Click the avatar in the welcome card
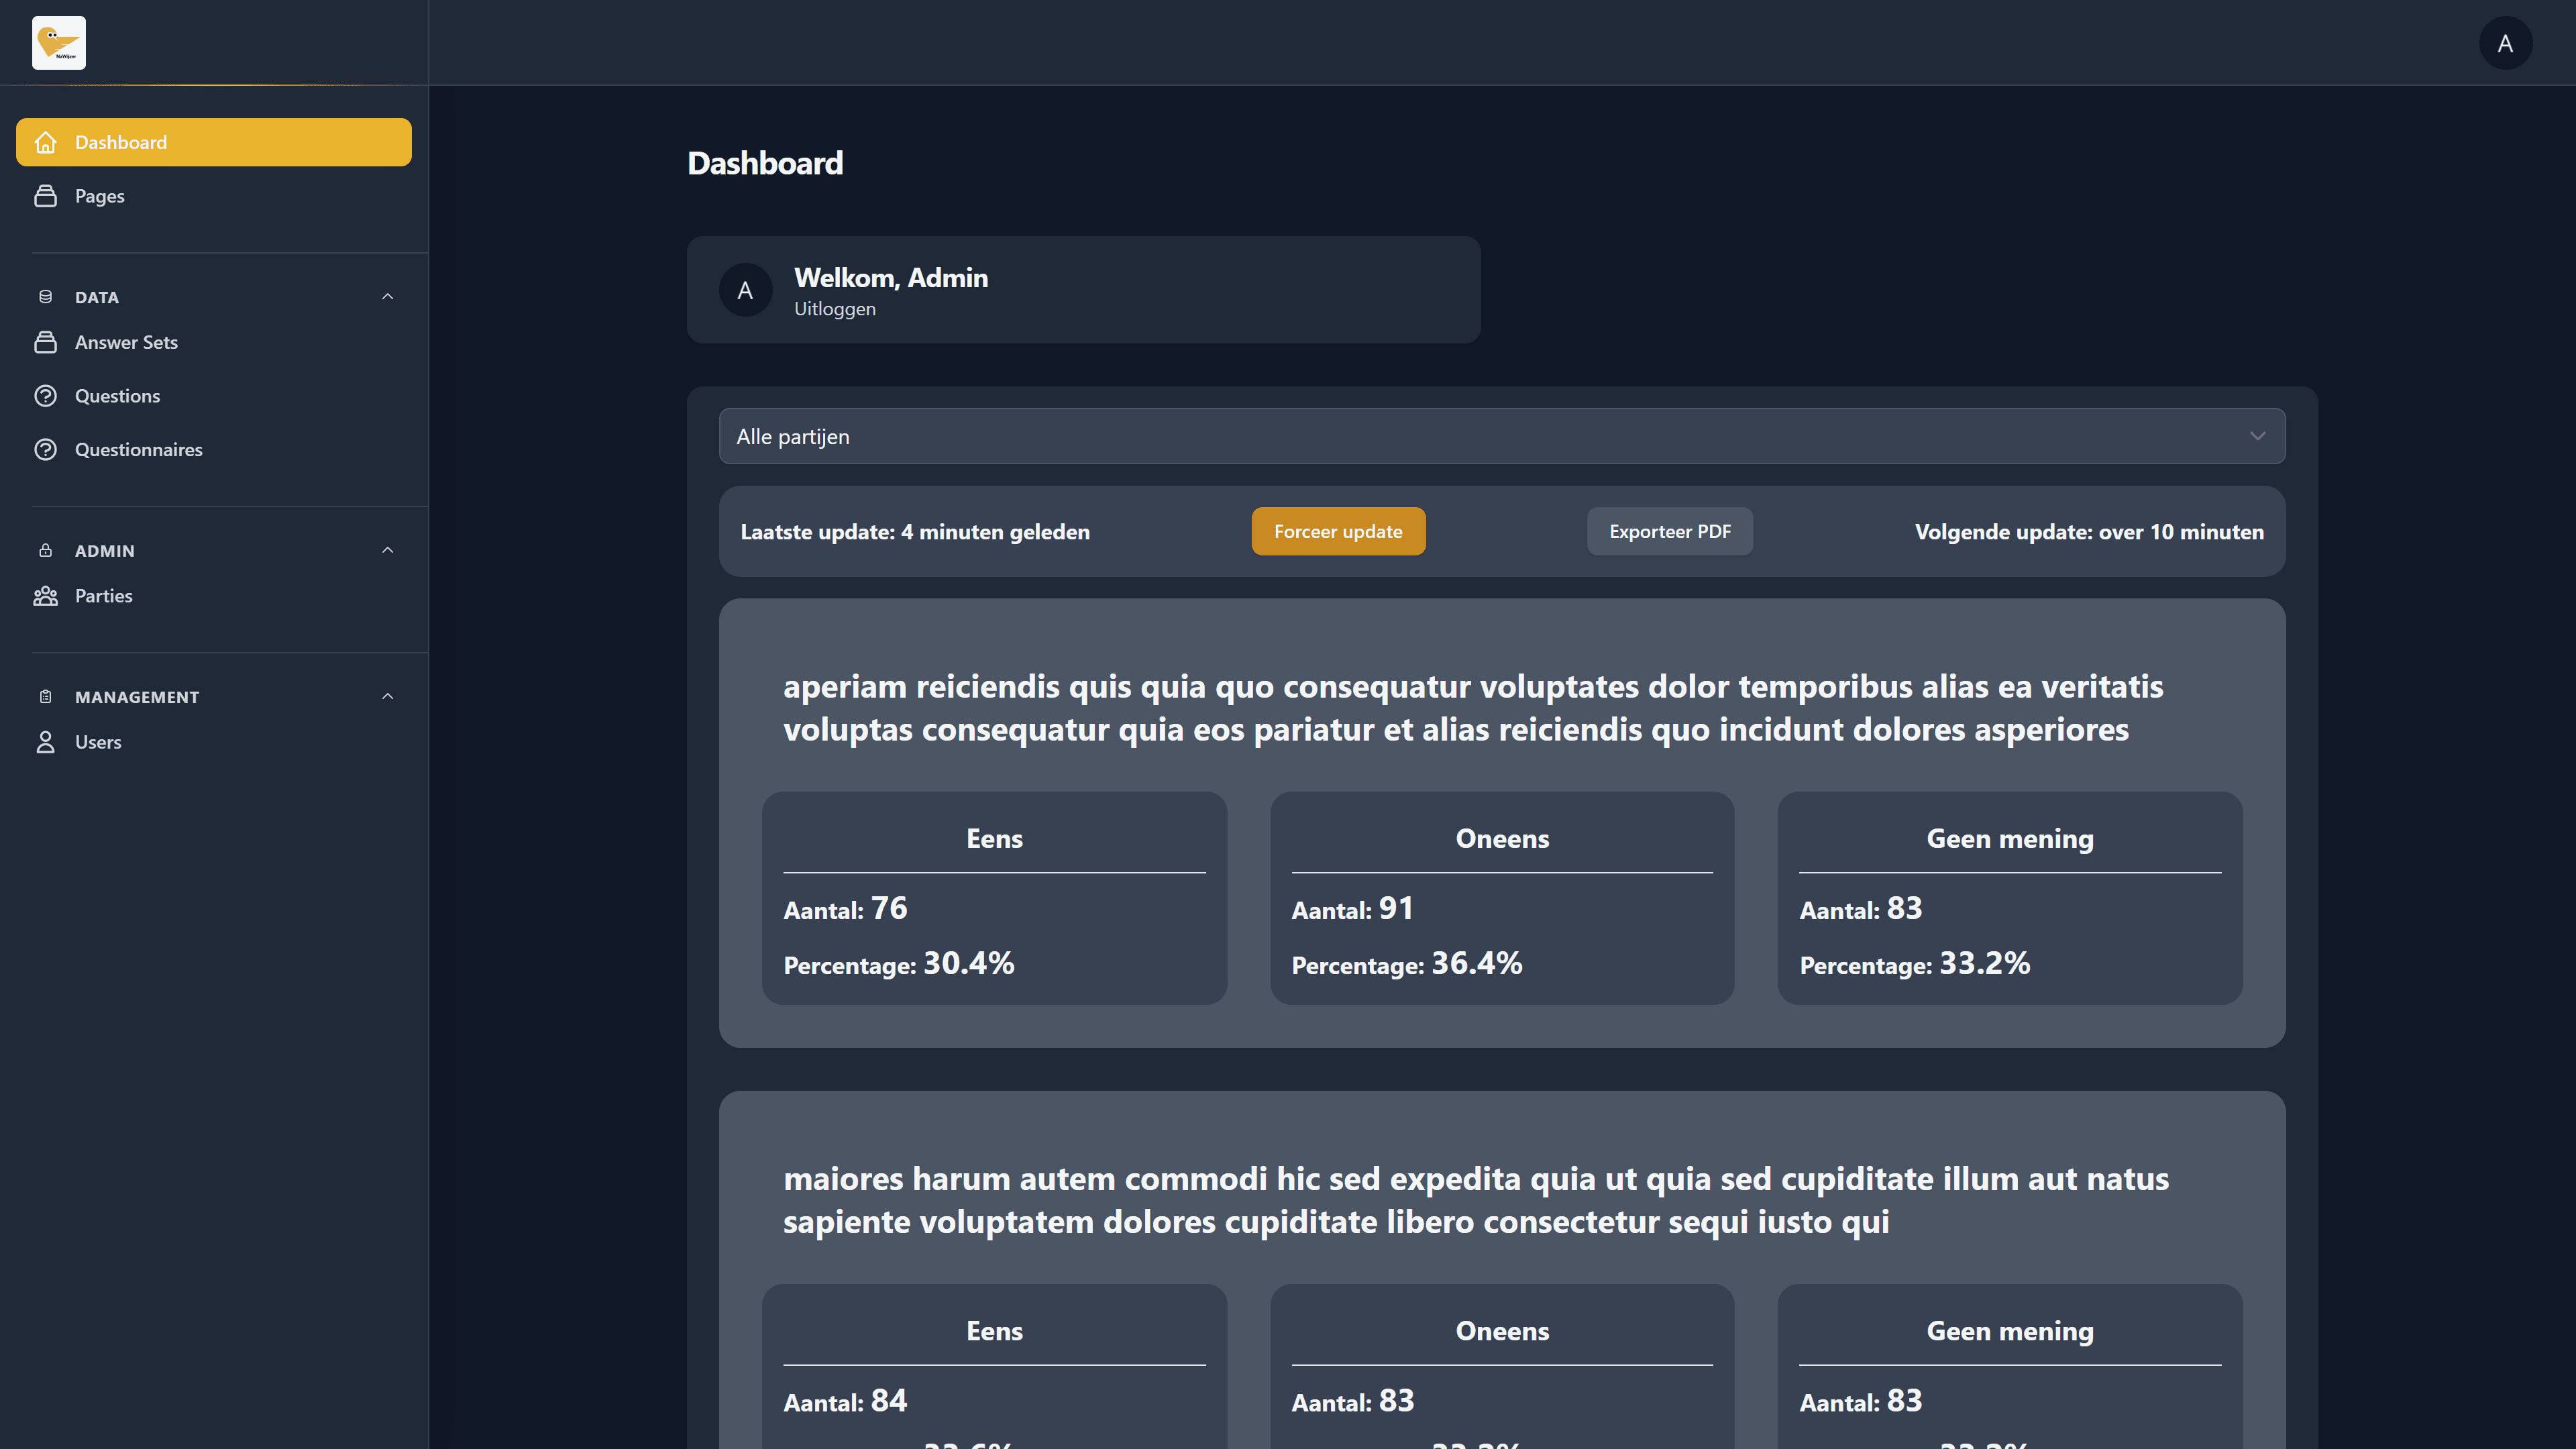This screenshot has height=1449, width=2576. pos(745,290)
